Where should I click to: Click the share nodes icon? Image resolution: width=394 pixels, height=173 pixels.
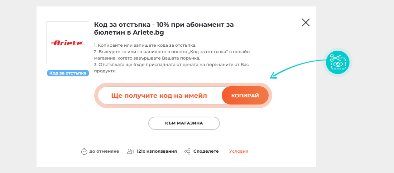187,151
